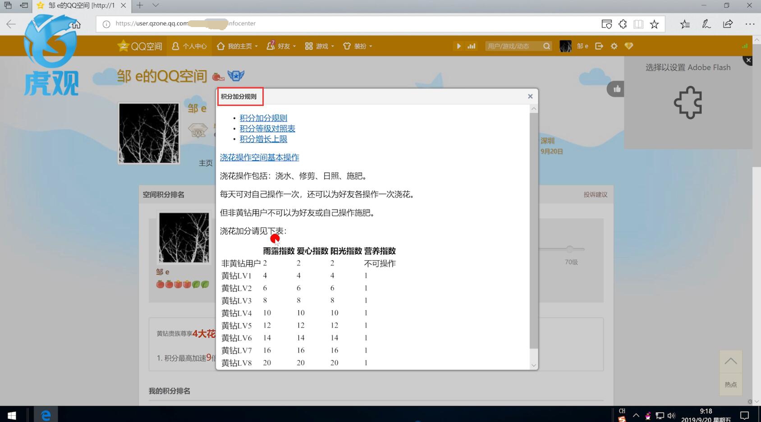Image resolution: width=761 pixels, height=422 pixels.
Task: Click the Adobe Flash puzzle piece icon
Action: tap(688, 102)
